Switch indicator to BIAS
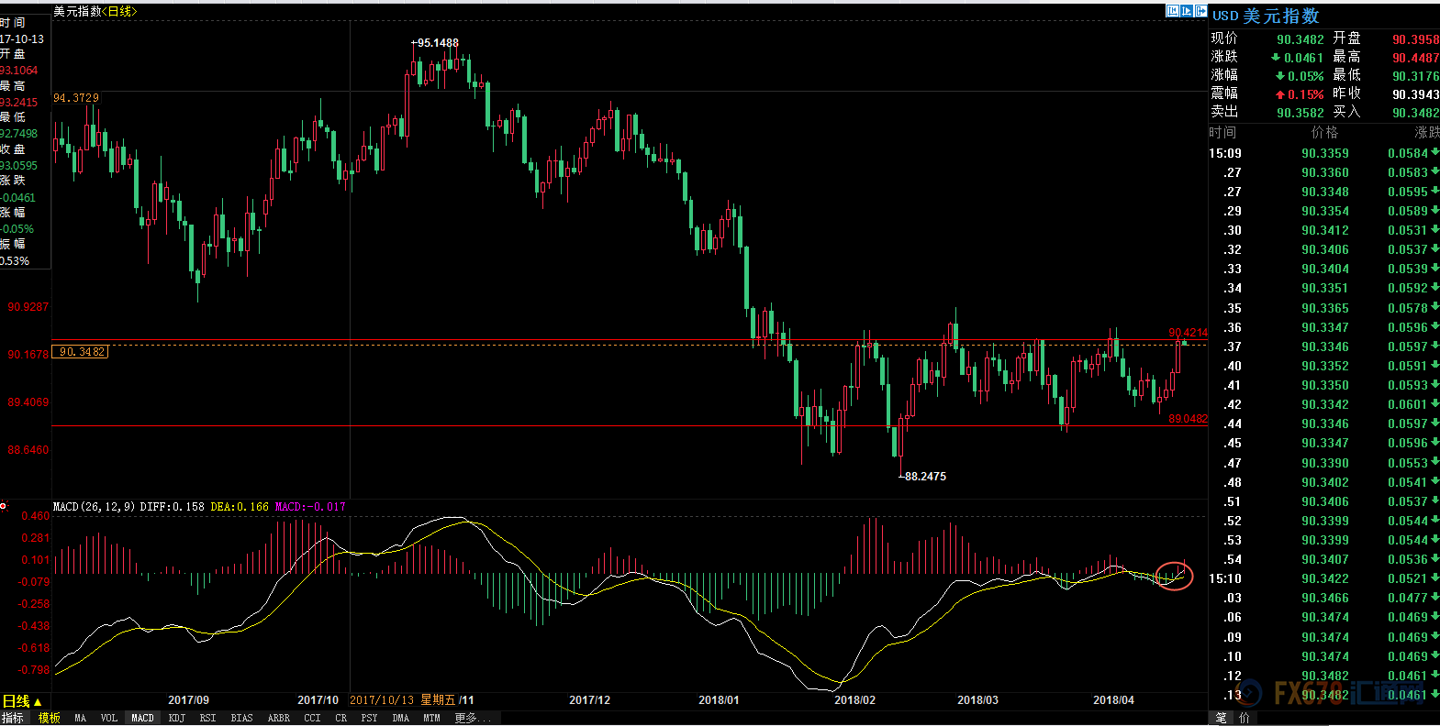The image size is (1440, 726). pos(241,718)
